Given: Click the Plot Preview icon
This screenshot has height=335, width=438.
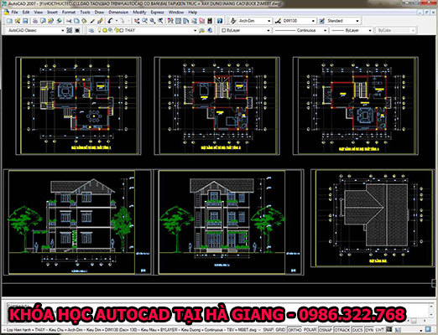Looking at the screenshot, I should coord(43,21).
